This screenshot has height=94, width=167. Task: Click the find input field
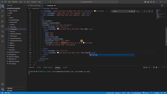click(120, 11)
